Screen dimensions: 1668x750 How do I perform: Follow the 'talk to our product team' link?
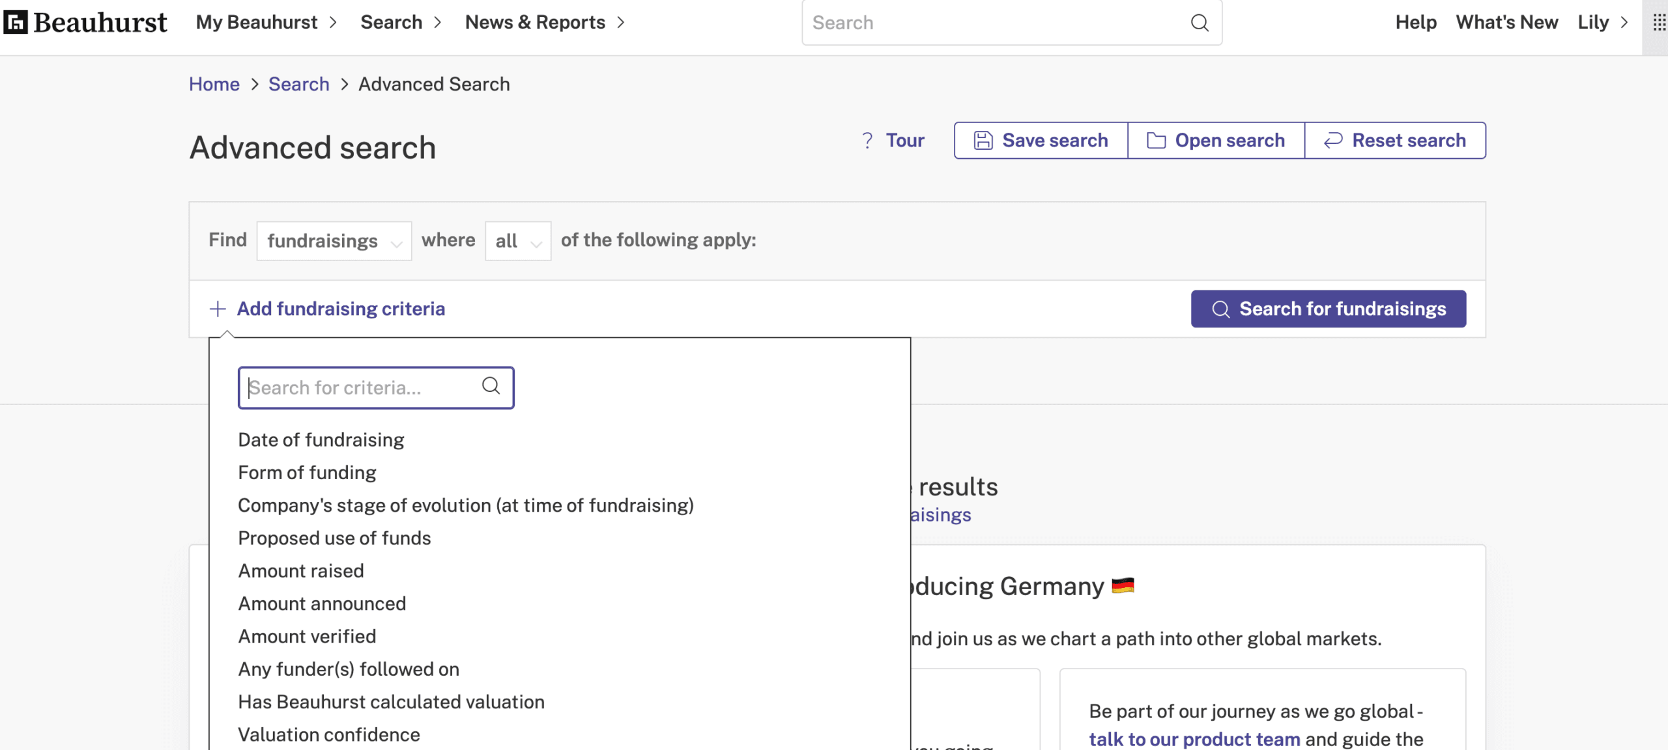1194,739
